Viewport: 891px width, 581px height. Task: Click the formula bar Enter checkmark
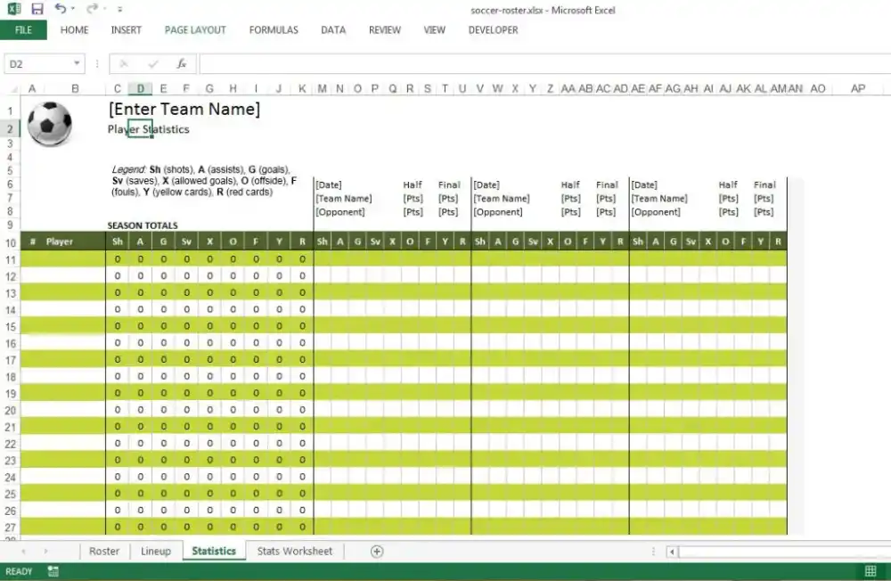[x=153, y=63]
